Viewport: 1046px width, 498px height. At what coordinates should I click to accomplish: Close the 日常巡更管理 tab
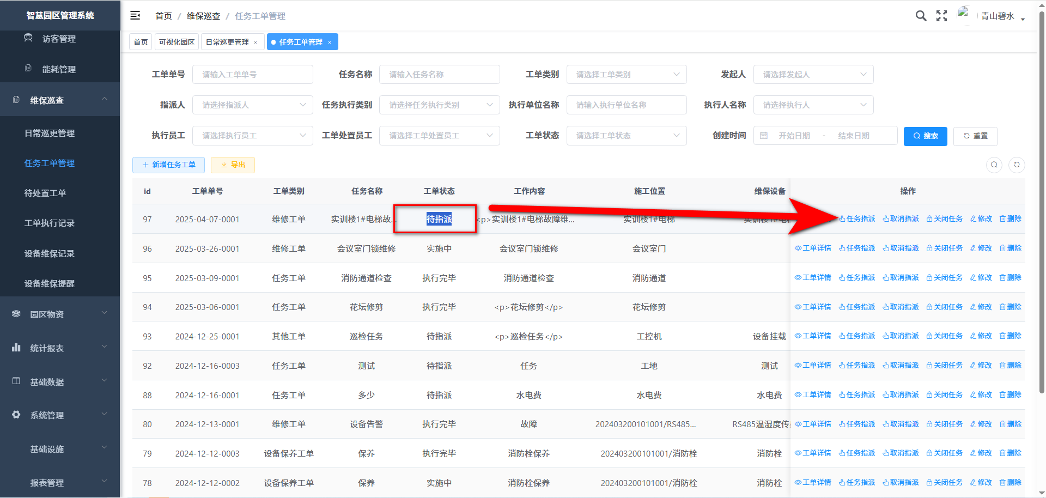tap(256, 42)
